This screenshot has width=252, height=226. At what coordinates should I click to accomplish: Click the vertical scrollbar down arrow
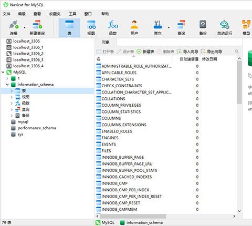pyautogui.click(x=239, y=211)
